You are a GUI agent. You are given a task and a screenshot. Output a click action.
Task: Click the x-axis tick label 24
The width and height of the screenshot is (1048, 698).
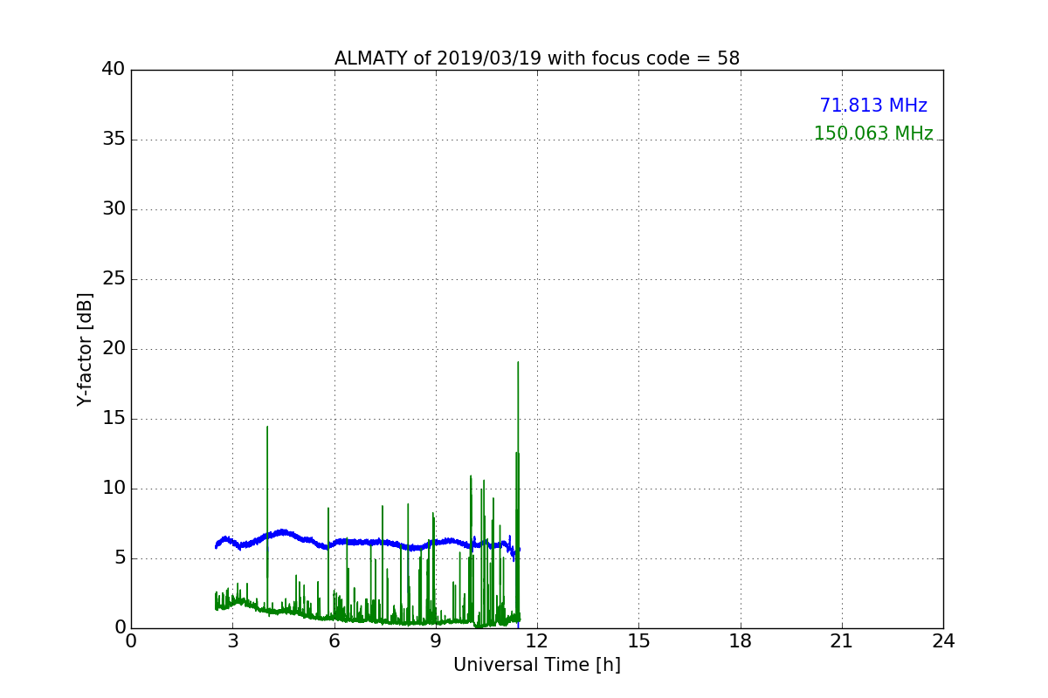point(943,641)
